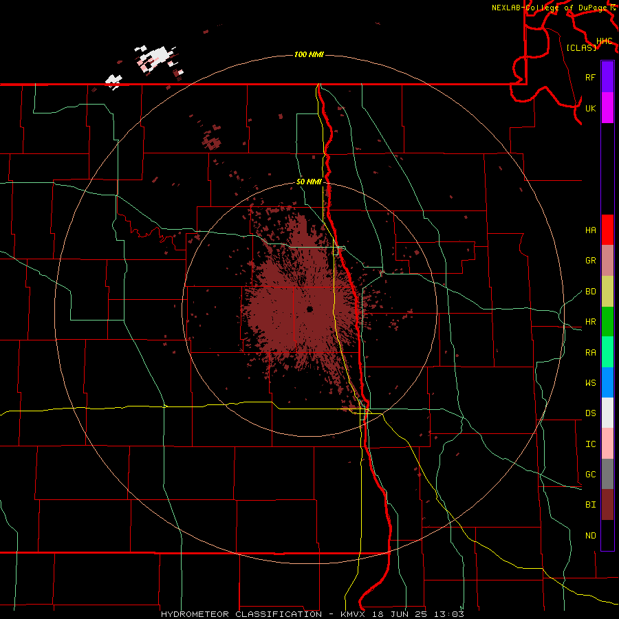
Task: Click the UK magenta color swatch
Action: 607,108
